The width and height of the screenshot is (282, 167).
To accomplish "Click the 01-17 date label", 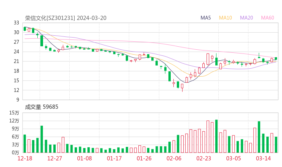I will [x=114, y=158].
